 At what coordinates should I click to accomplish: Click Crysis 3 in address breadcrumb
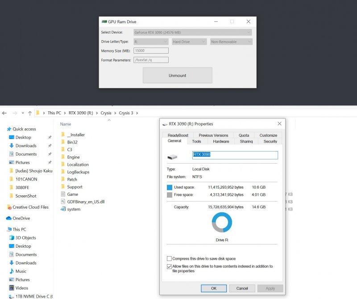pos(126,113)
